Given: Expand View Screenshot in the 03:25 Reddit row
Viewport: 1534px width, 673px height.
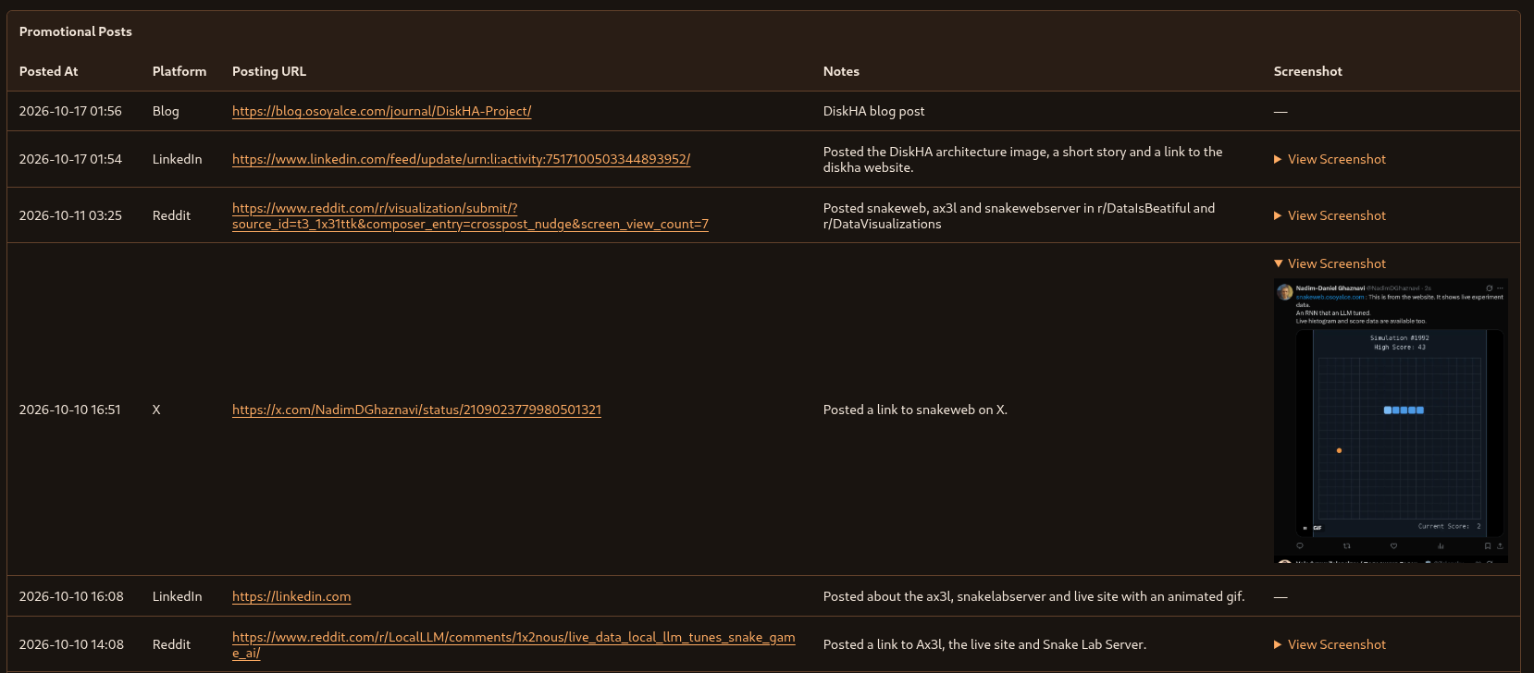Looking at the screenshot, I should pos(1330,215).
